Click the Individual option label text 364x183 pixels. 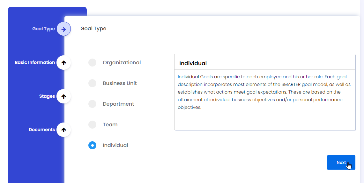[115, 145]
